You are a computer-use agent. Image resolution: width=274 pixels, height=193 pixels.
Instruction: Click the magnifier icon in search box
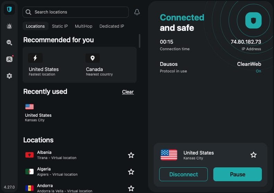[x=28, y=12]
